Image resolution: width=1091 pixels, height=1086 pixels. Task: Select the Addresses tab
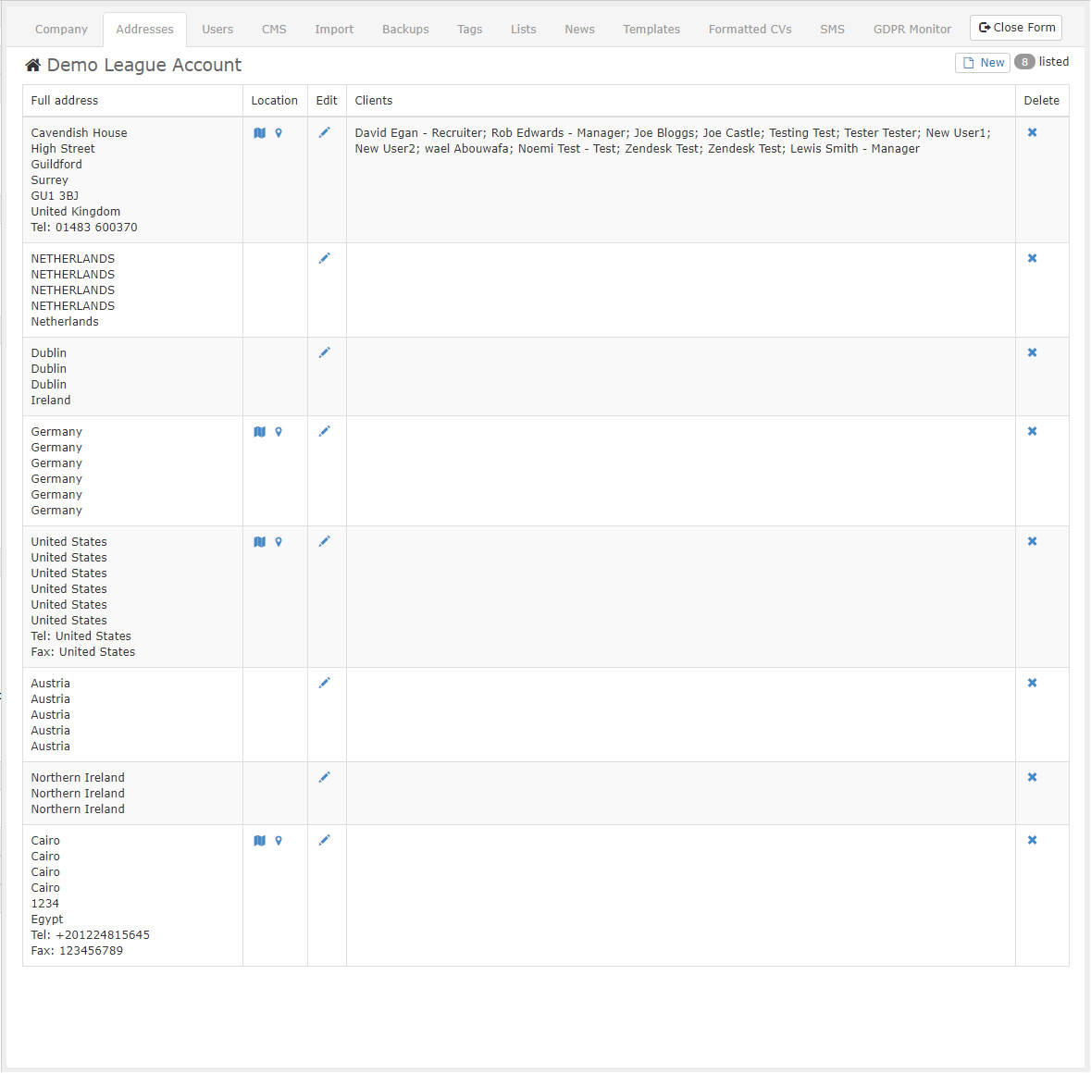coord(144,30)
